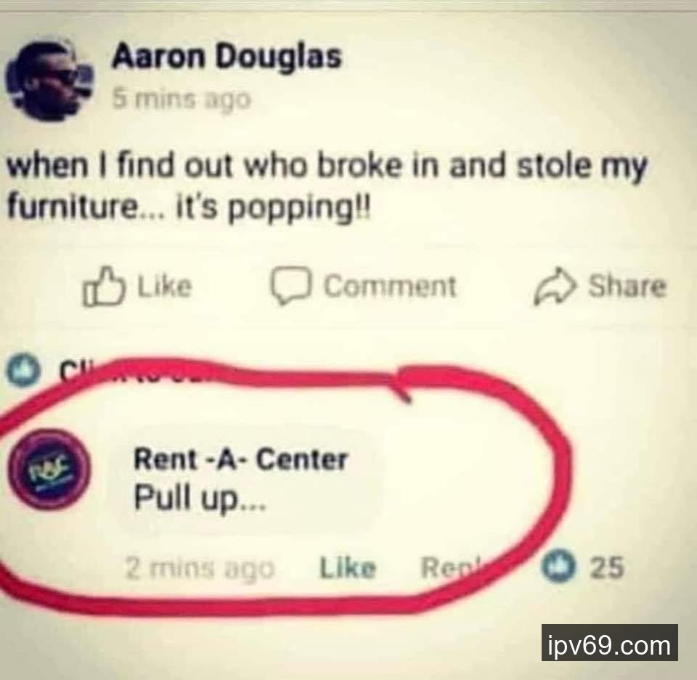Click the Rent -A- Center commenter name

click(240, 459)
